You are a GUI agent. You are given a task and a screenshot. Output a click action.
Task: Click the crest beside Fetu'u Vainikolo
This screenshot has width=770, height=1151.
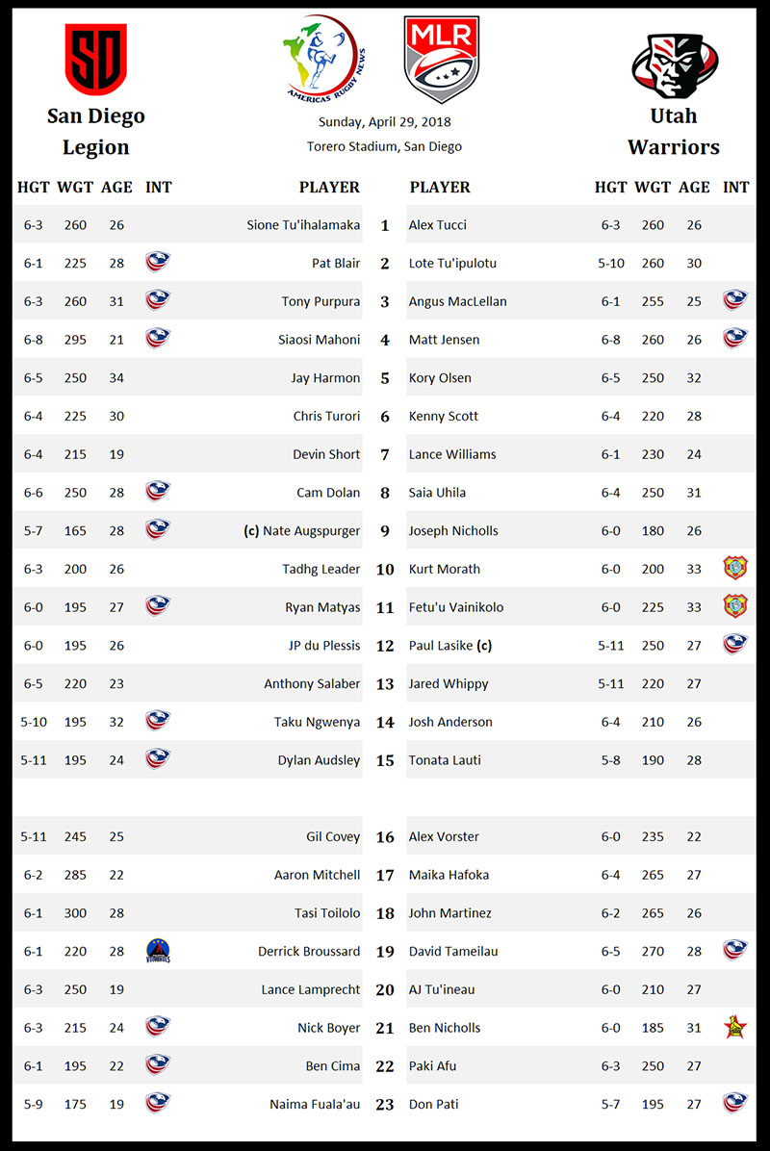click(x=735, y=606)
